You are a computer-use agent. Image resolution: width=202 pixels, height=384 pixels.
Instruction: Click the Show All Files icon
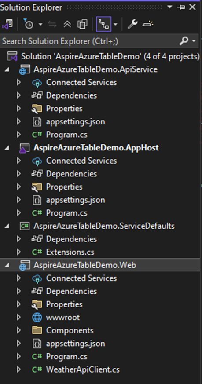pos(82,24)
